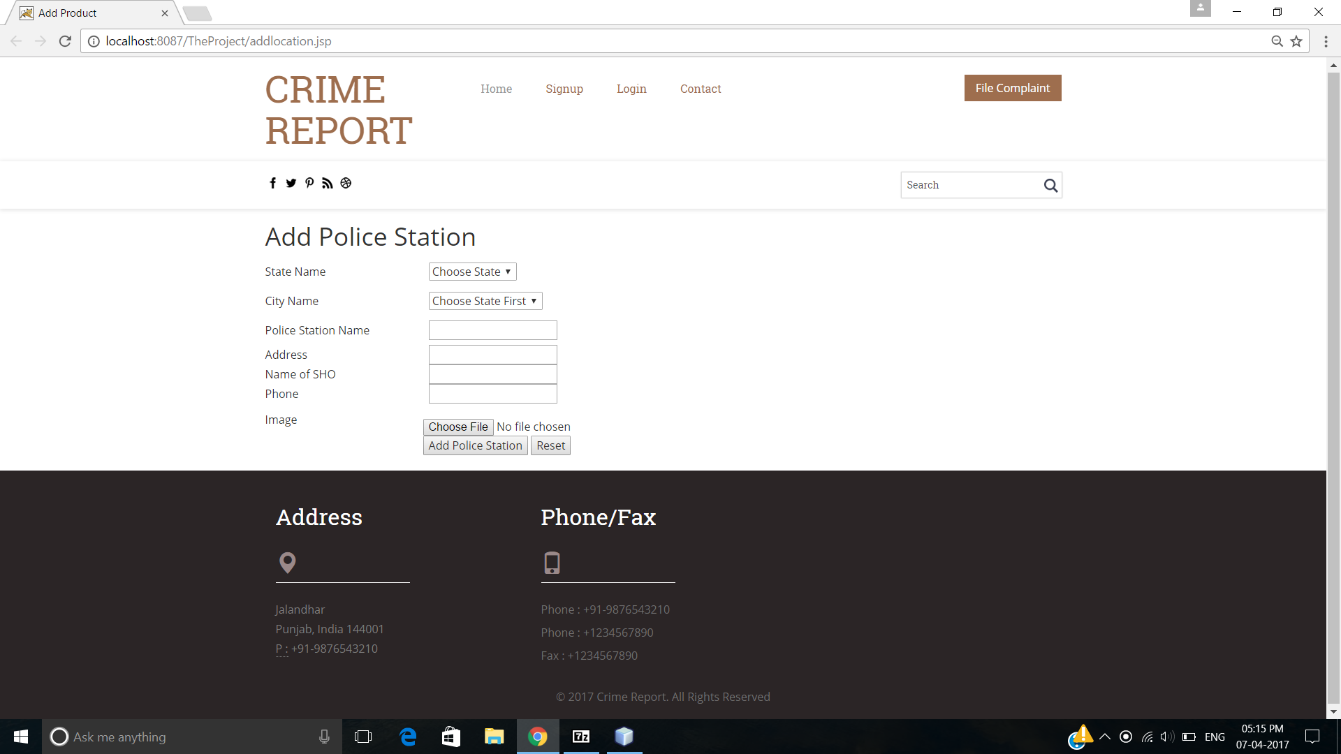
Task: Open the Contact menu item
Action: pyautogui.click(x=700, y=89)
